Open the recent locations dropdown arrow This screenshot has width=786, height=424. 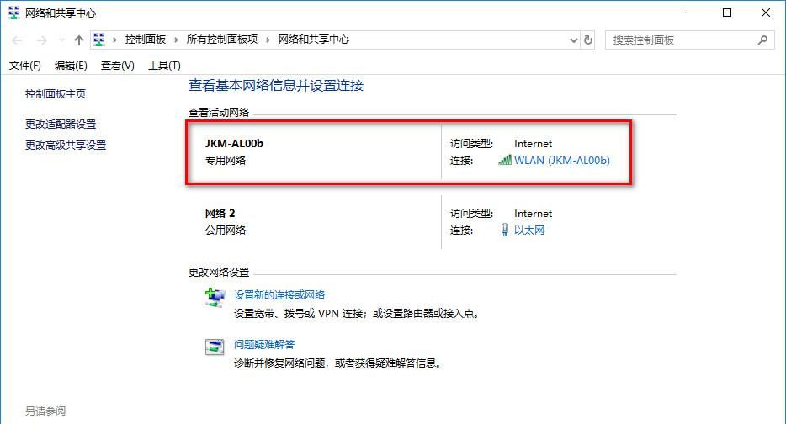click(61, 40)
